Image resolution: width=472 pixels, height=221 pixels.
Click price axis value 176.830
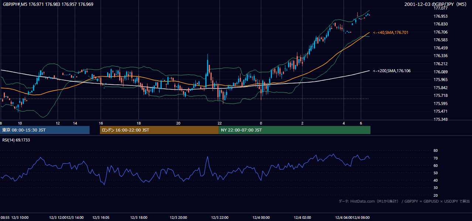tap(441, 24)
